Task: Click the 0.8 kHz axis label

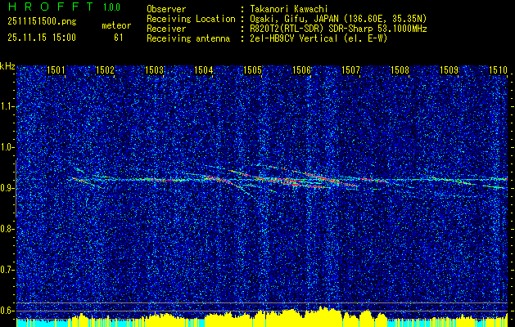Action: pyautogui.click(x=7, y=229)
